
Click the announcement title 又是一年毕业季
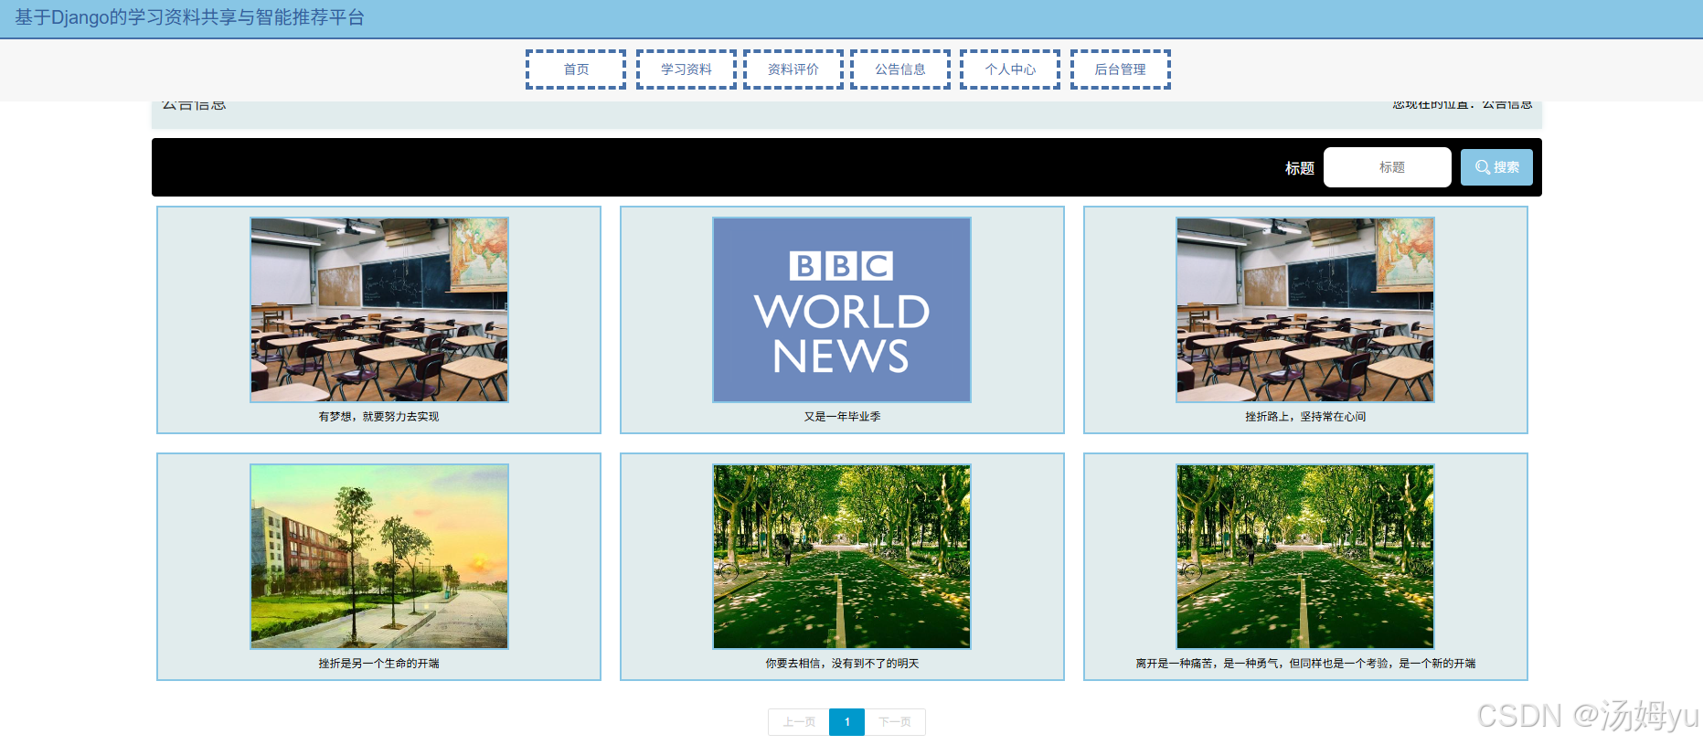[x=842, y=417]
